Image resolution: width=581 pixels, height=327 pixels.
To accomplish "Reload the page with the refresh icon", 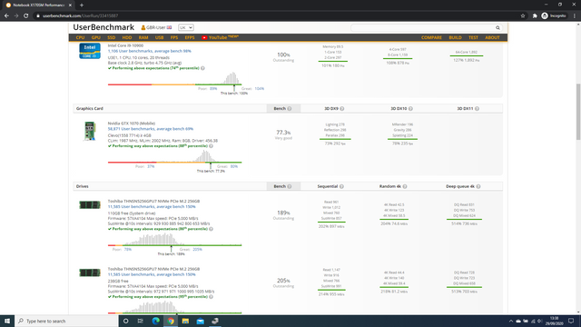I will (26, 16).
